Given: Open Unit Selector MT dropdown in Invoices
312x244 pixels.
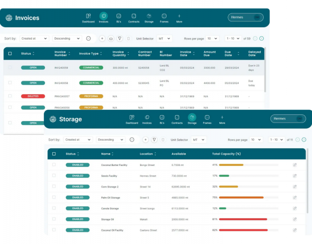Looking at the screenshot, I should pyautogui.click(x=165, y=39).
